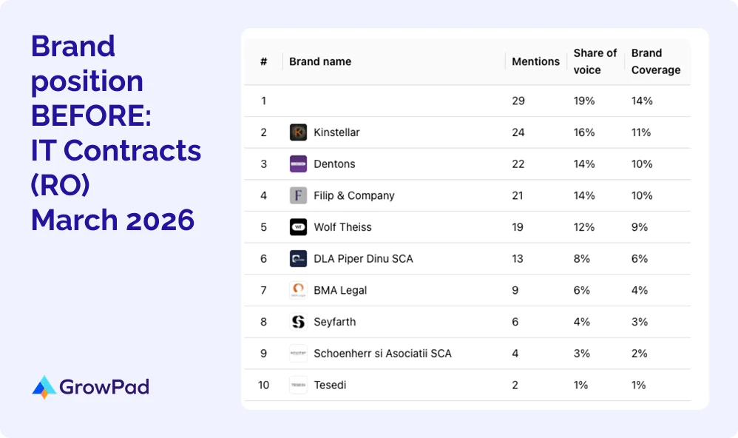Click the Kinstellar brand logo icon
Viewport: 738px width, 438px height.
[298, 132]
